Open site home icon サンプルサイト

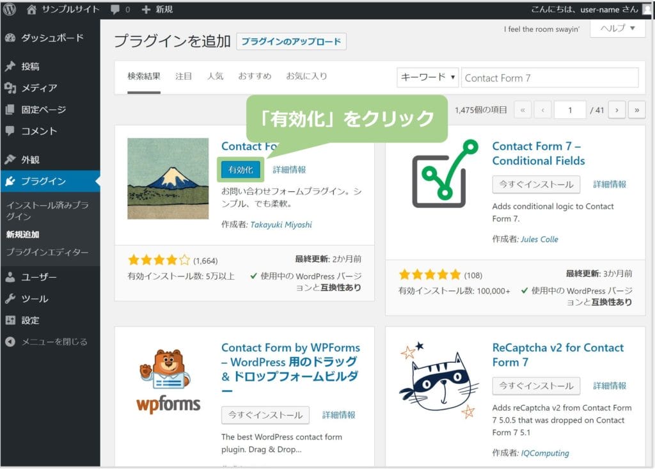[31, 9]
